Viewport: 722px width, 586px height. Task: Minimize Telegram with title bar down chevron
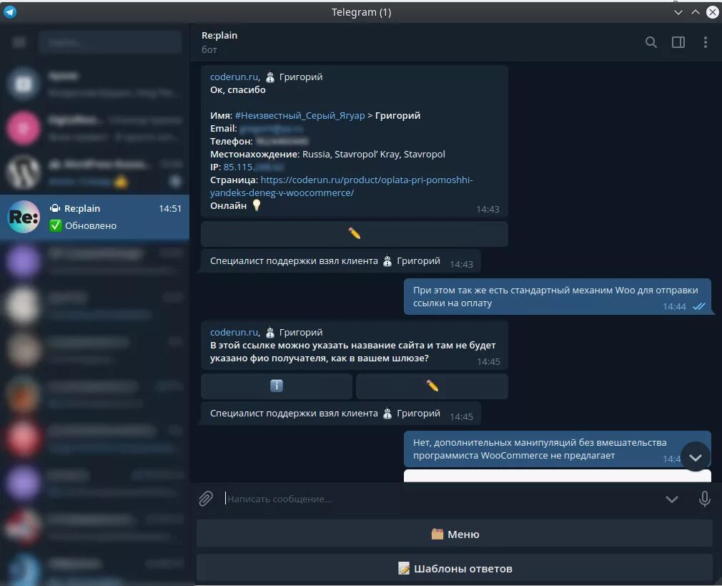tap(678, 12)
